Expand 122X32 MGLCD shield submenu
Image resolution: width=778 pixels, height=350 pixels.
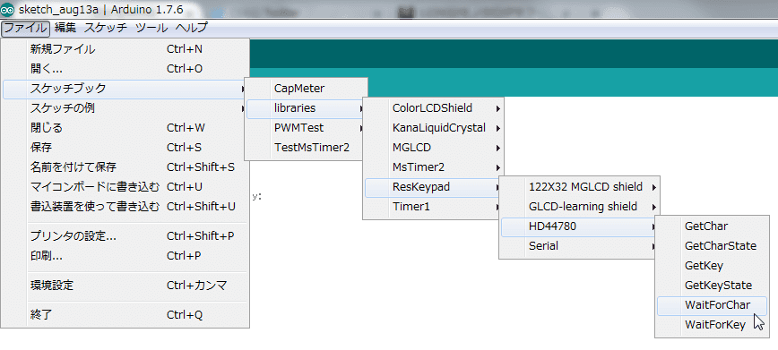point(580,187)
